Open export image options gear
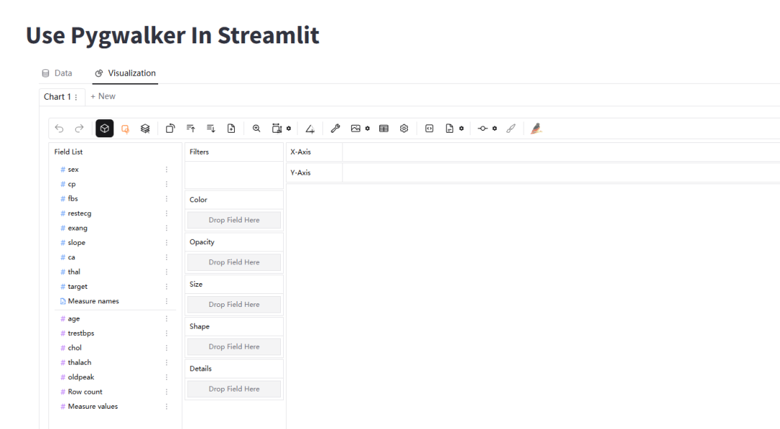780x429 pixels. point(368,129)
